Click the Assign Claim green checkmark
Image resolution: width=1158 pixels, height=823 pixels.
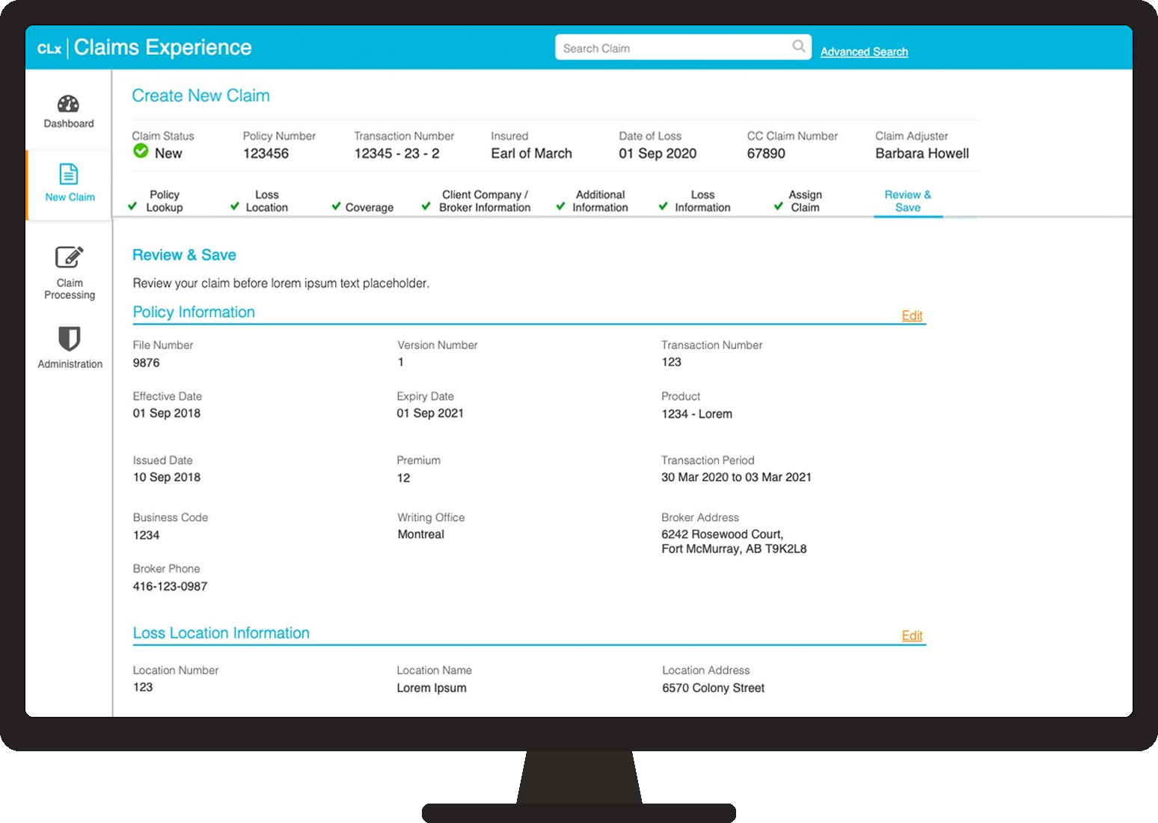coord(779,206)
